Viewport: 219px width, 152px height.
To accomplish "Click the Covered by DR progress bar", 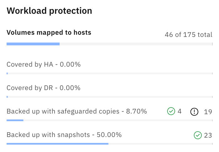I will click(x=109, y=97).
